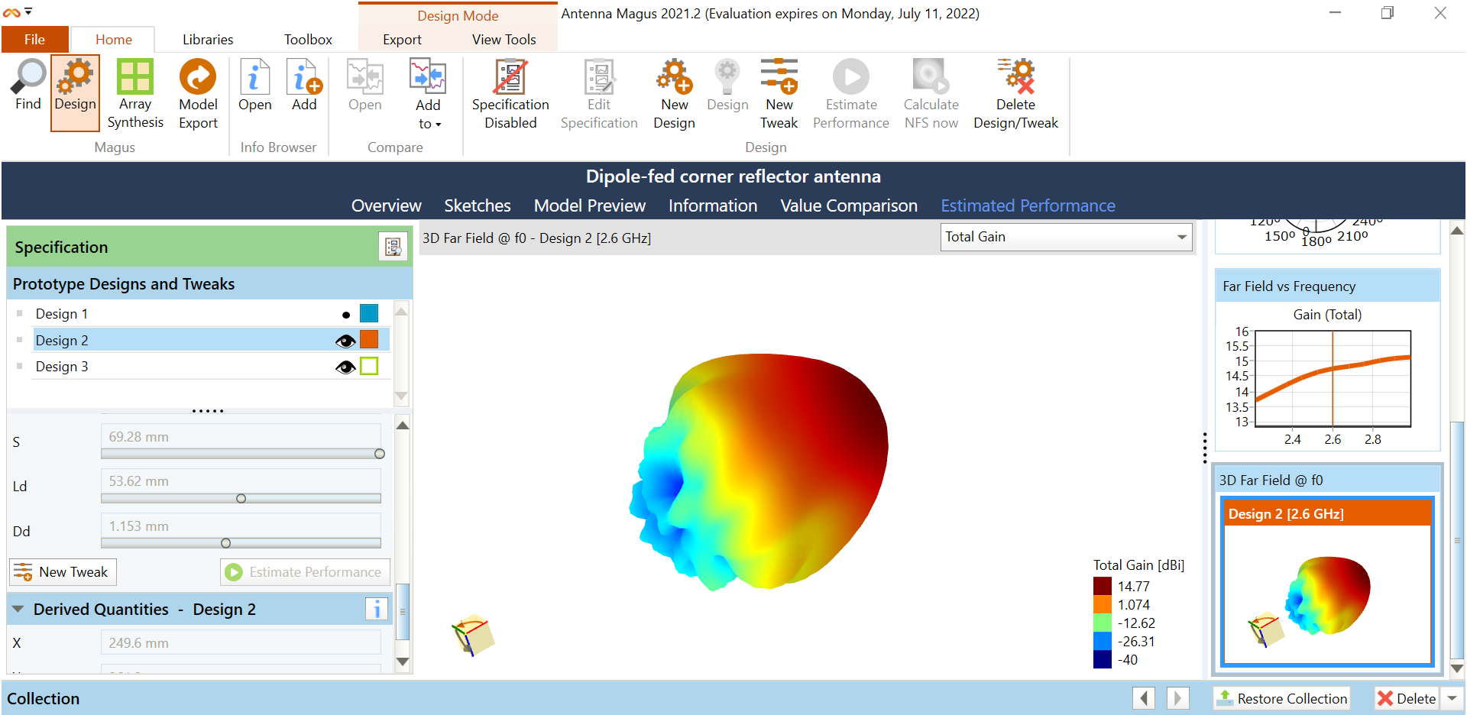
Task: Click Design 2 orange color swatch
Action: tap(369, 339)
